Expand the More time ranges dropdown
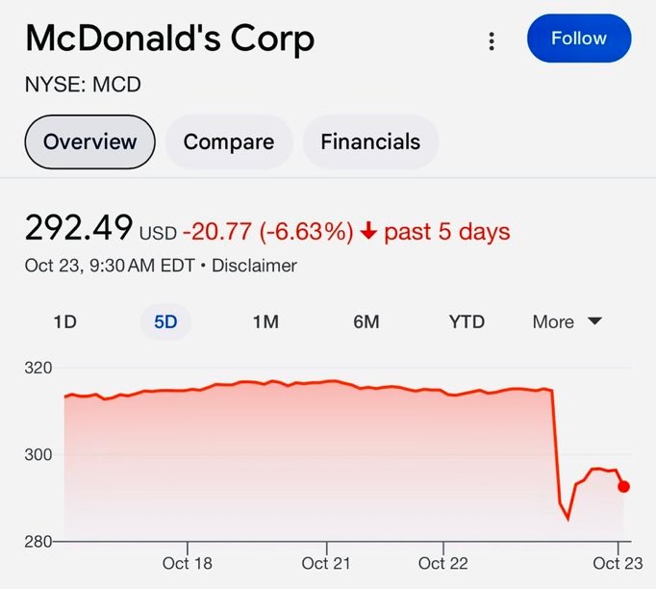The width and height of the screenshot is (656, 589). [567, 321]
